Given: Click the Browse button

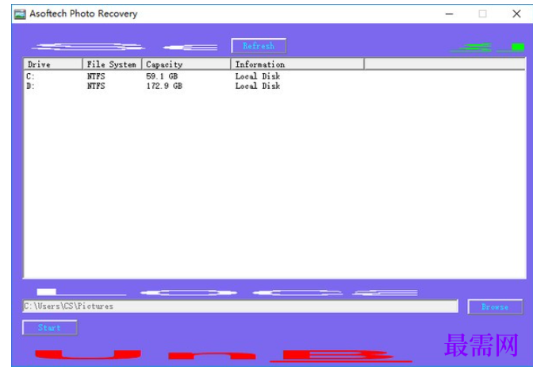Looking at the screenshot, I should (x=495, y=306).
